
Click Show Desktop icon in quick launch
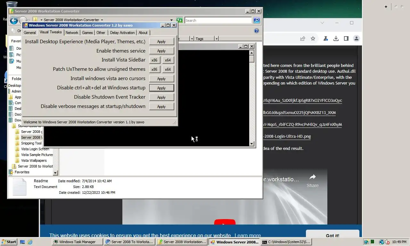coord(22,242)
